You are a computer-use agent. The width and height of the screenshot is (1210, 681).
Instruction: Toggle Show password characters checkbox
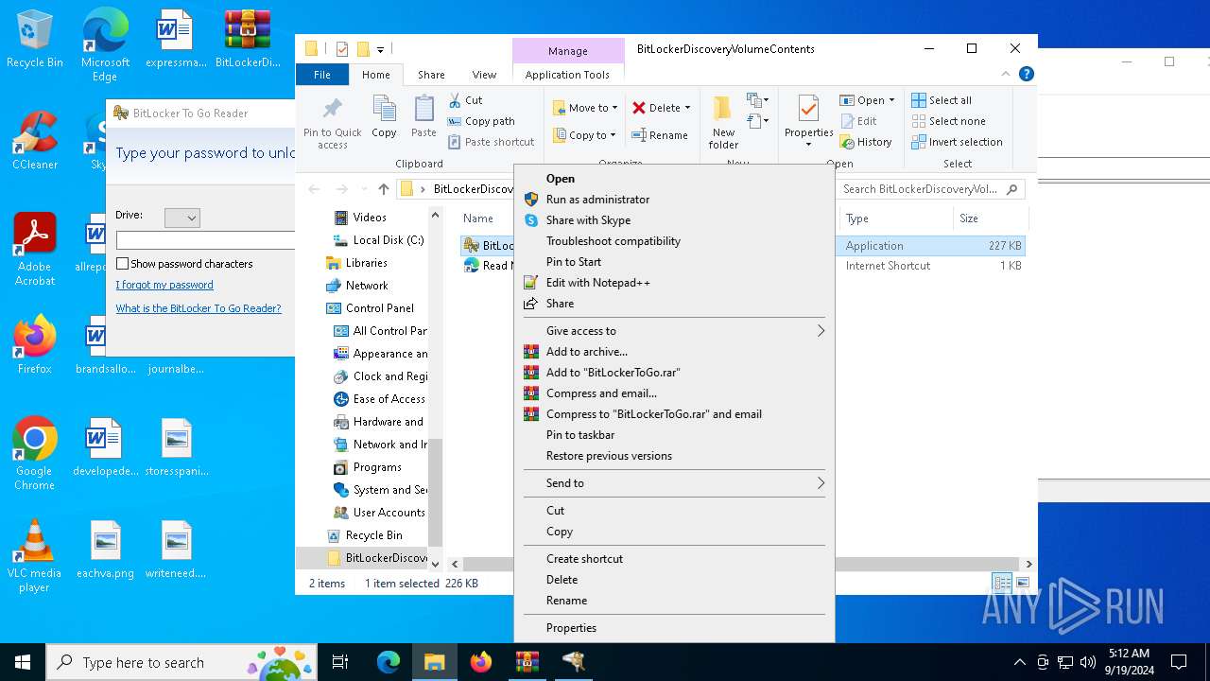(x=122, y=264)
